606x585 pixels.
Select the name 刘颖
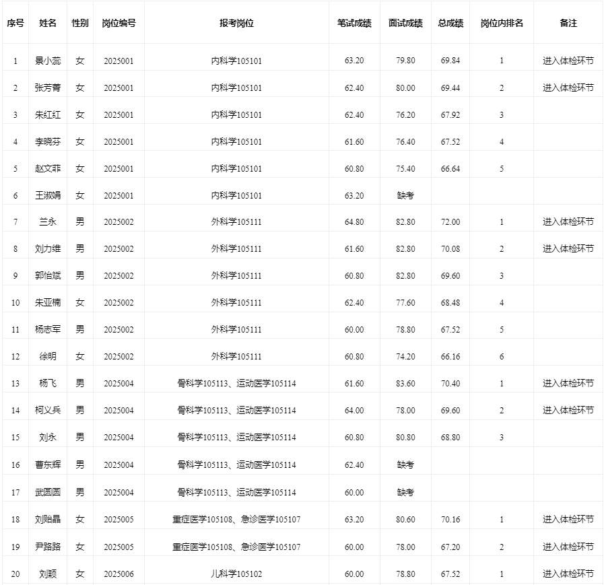click(48, 574)
